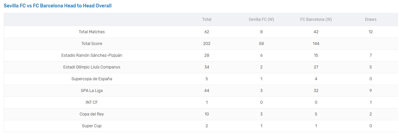This screenshot has width=399, height=137.
Task: Click the La Liga total of 44
Action: 207,91
